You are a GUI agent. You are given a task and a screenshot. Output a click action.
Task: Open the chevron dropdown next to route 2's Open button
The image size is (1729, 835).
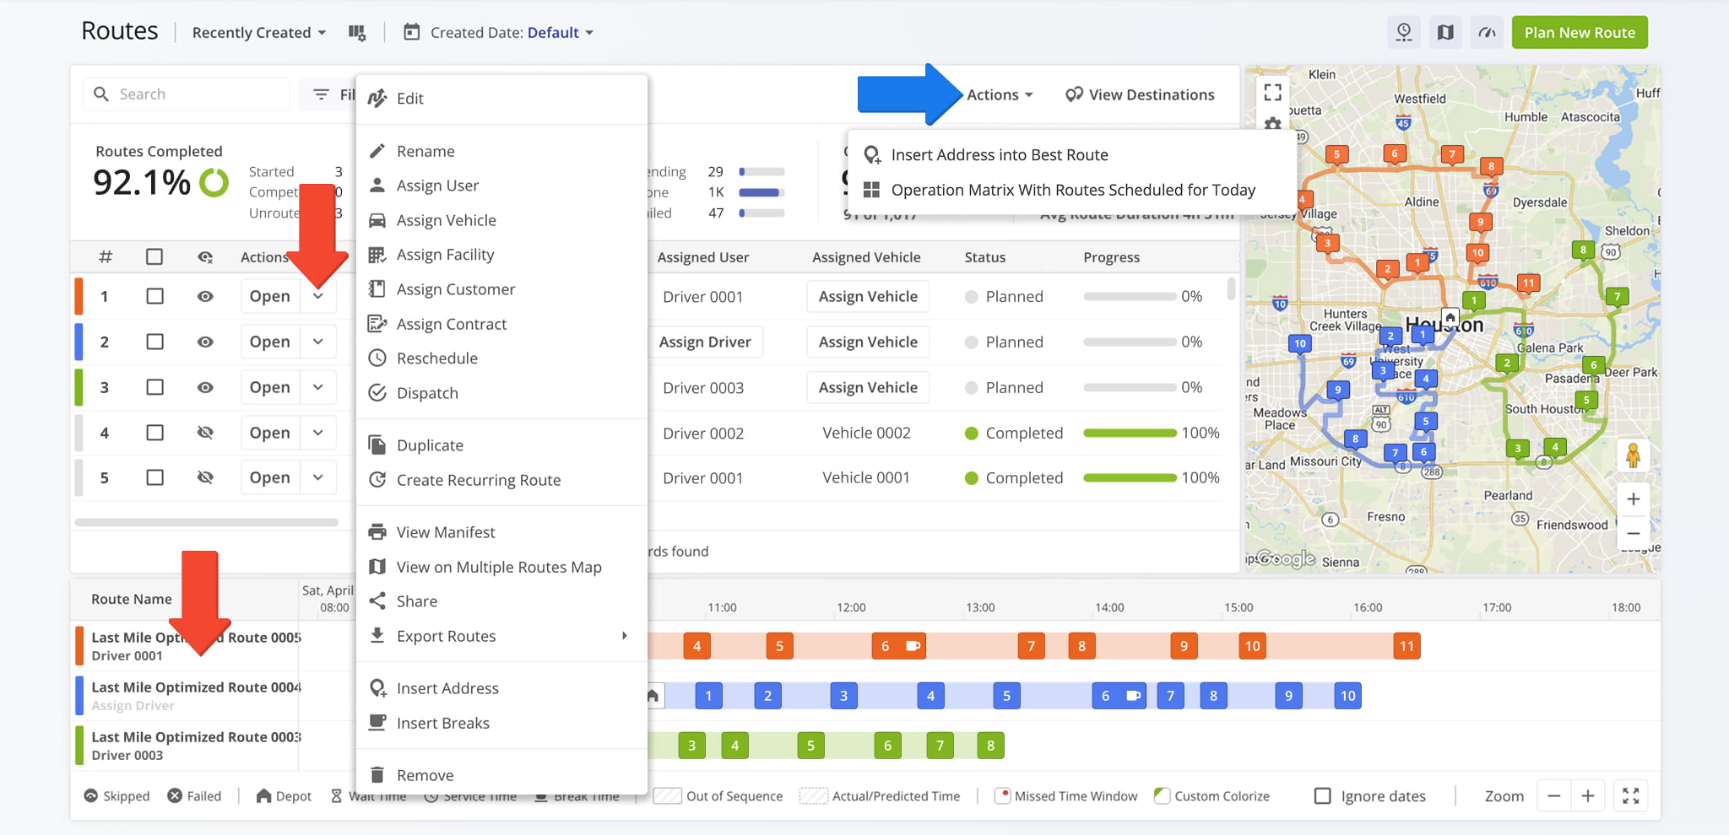click(x=318, y=341)
